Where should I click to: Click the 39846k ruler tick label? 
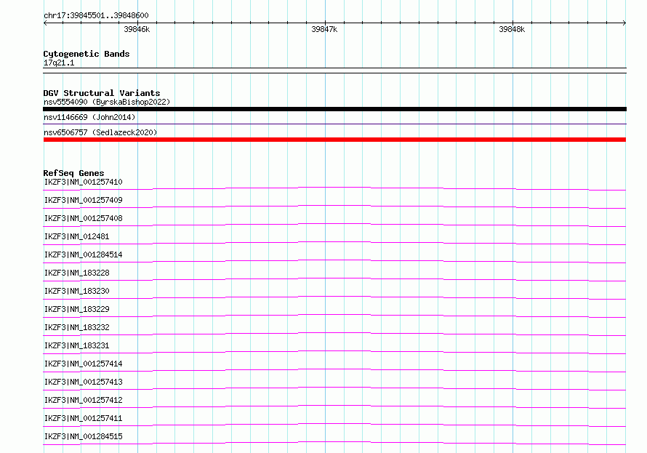(x=137, y=29)
